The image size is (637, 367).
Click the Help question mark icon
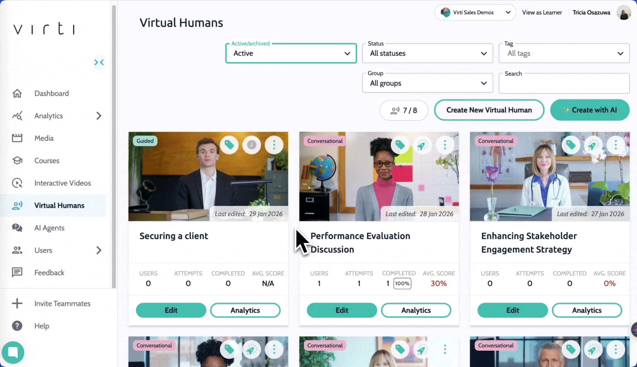pos(17,326)
